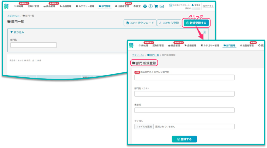Click the 新規登録する button
Viewport: 267px width, 148px height.
tap(196, 23)
